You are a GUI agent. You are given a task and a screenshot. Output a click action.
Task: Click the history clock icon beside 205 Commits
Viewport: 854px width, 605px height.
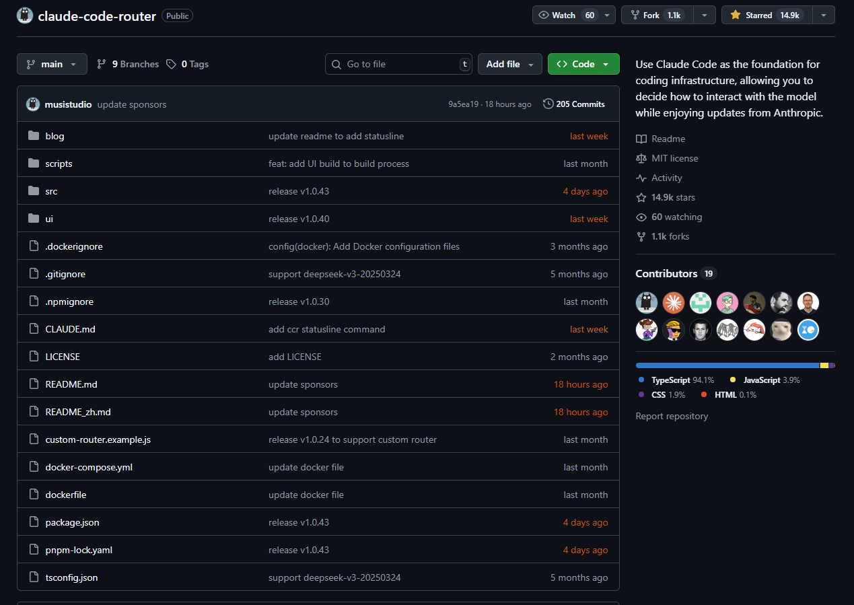548,104
